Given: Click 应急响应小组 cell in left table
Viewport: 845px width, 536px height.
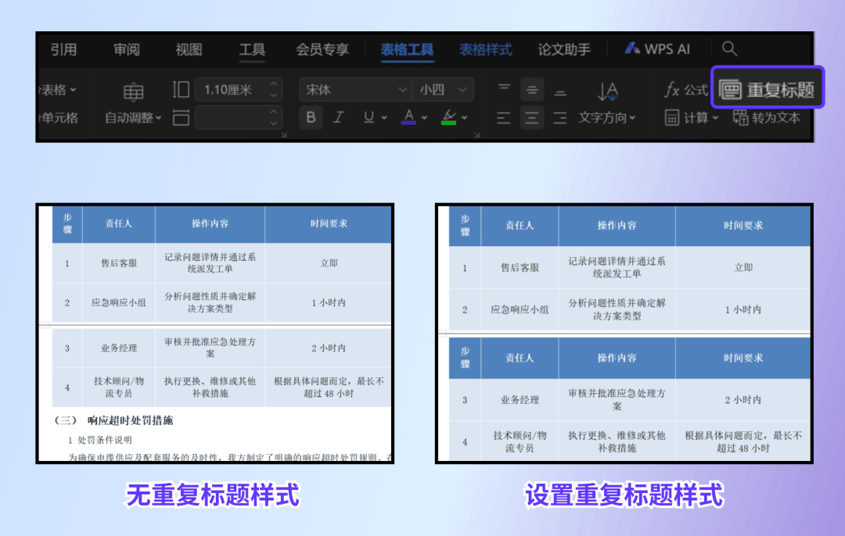Looking at the screenshot, I should point(119,302).
